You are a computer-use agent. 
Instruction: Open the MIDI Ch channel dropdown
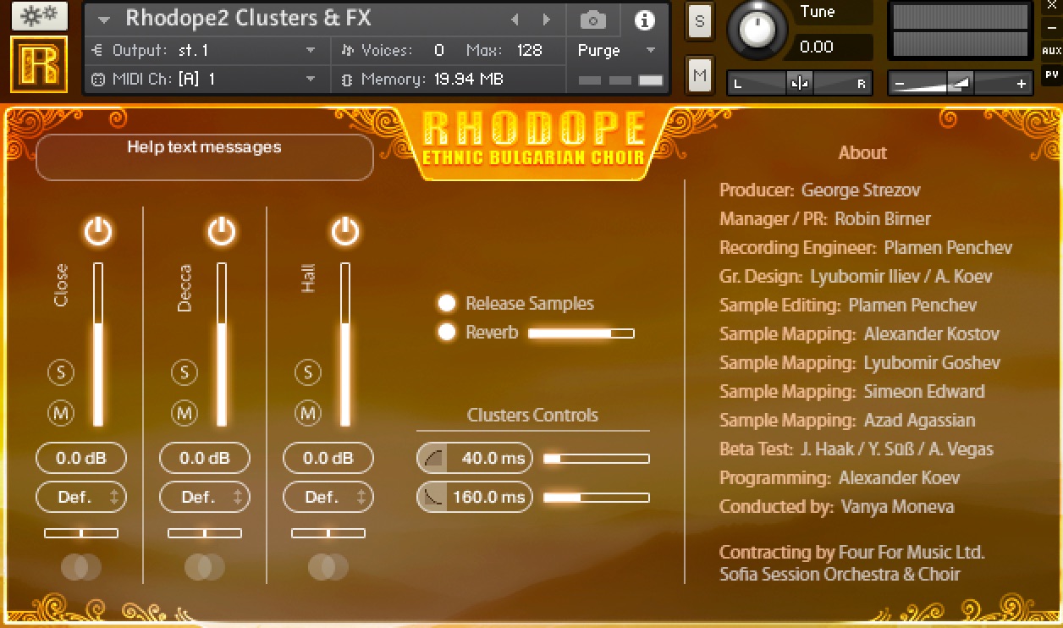click(203, 80)
